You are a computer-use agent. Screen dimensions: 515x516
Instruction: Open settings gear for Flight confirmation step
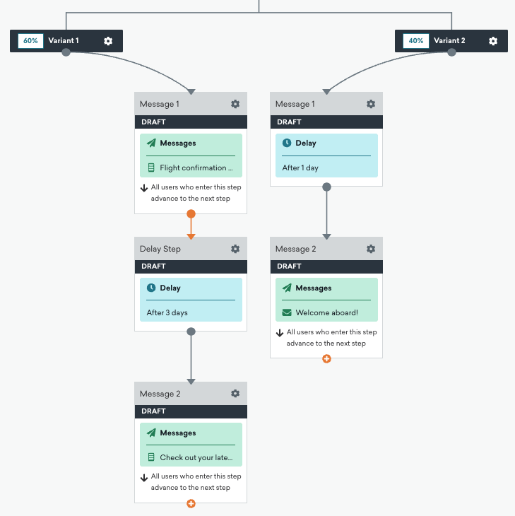[x=235, y=104]
